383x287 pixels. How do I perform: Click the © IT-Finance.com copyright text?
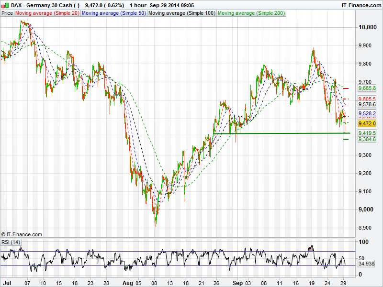tap(22, 234)
